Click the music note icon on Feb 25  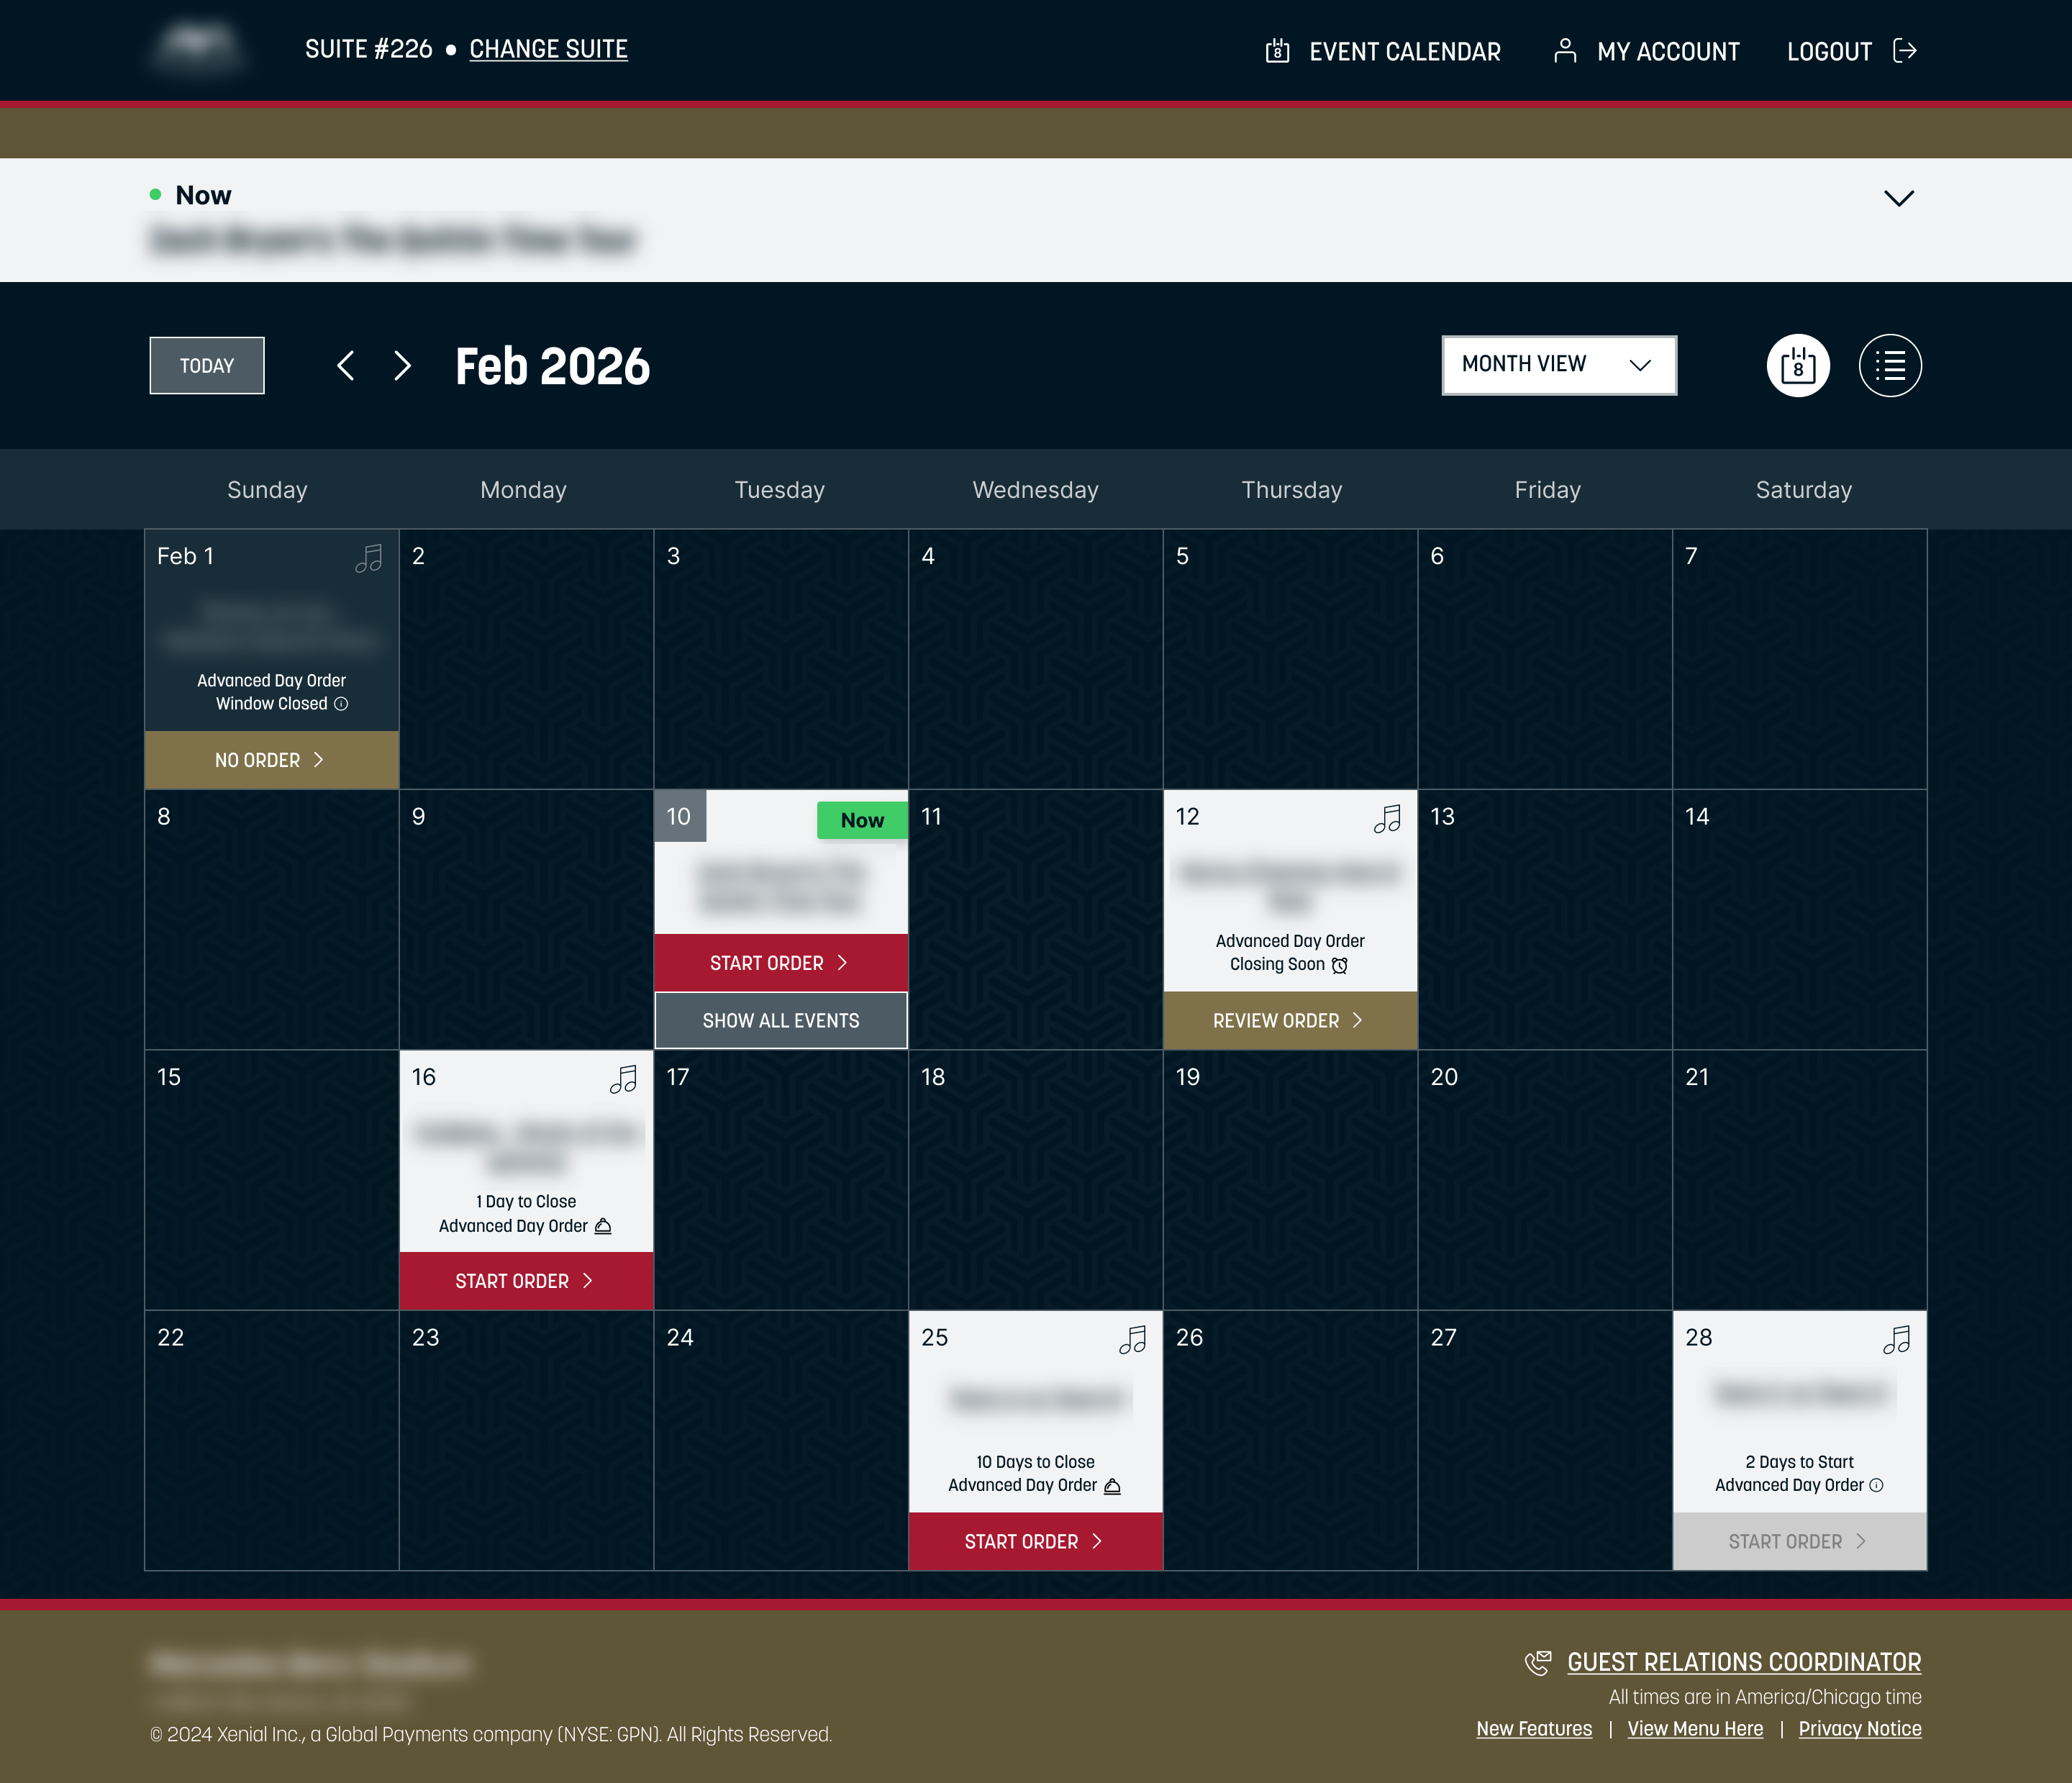point(1133,1340)
